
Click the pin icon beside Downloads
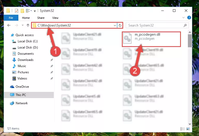pyautogui.click(x=52, y=60)
